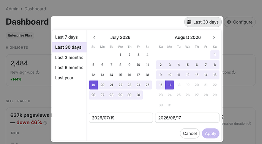Open the Last 30 days date range dropdown
Image resolution: width=262 pixels, height=144 pixels.
click(x=203, y=22)
